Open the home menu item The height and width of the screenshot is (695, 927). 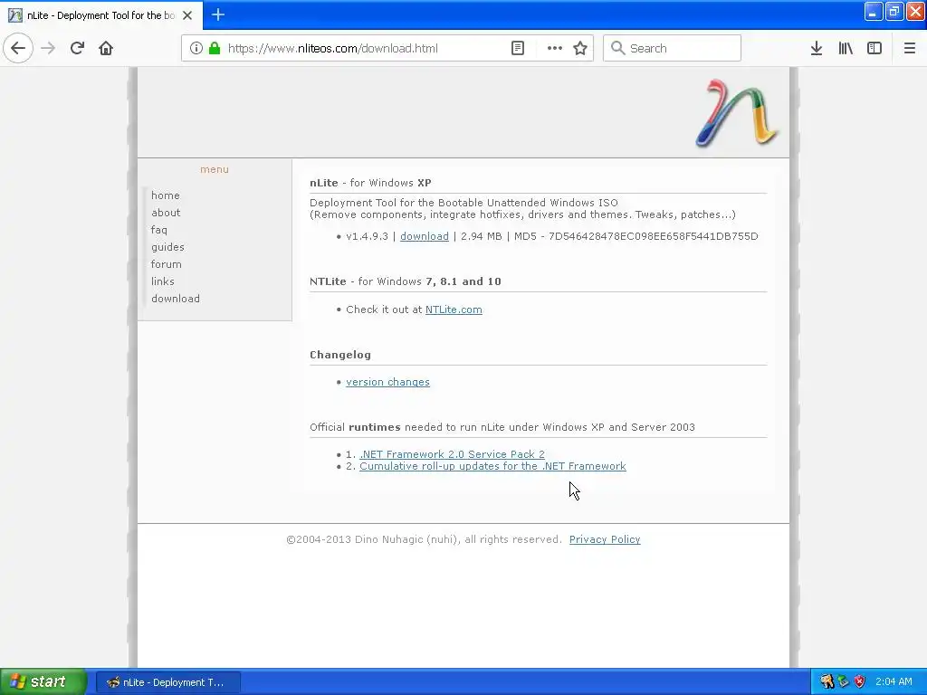click(x=166, y=195)
